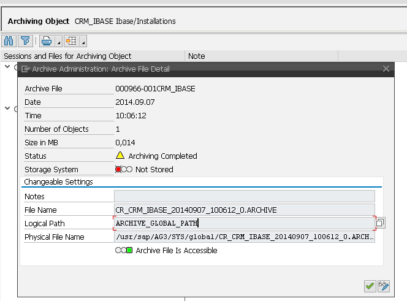Click the Physical File Name field
This screenshot has width=407, height=301.
tap(244, 237)
